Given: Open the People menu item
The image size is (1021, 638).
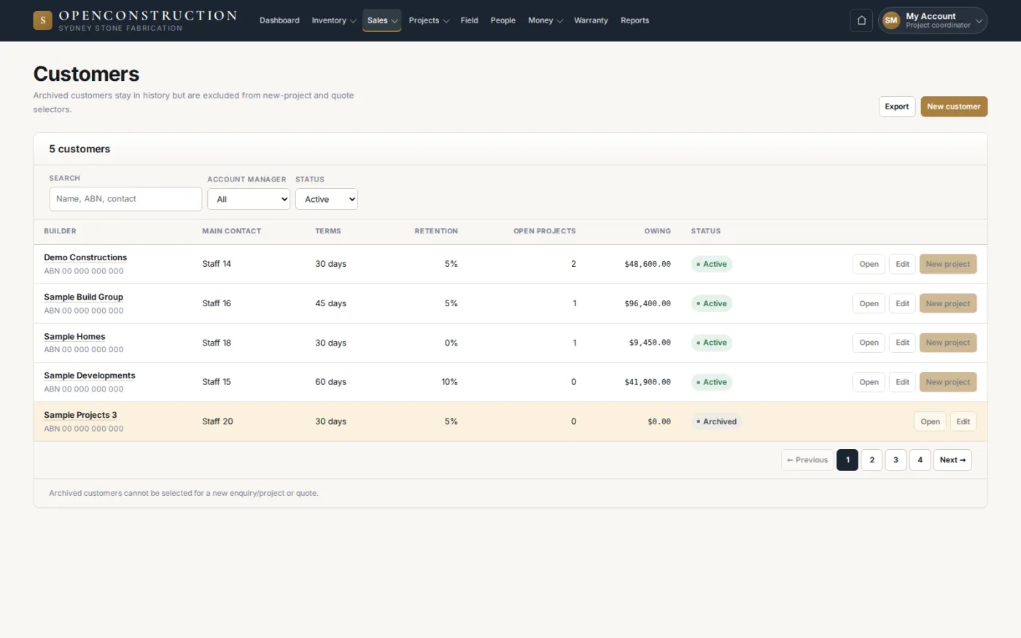Looking at the screenshot, I should point(502,20).
